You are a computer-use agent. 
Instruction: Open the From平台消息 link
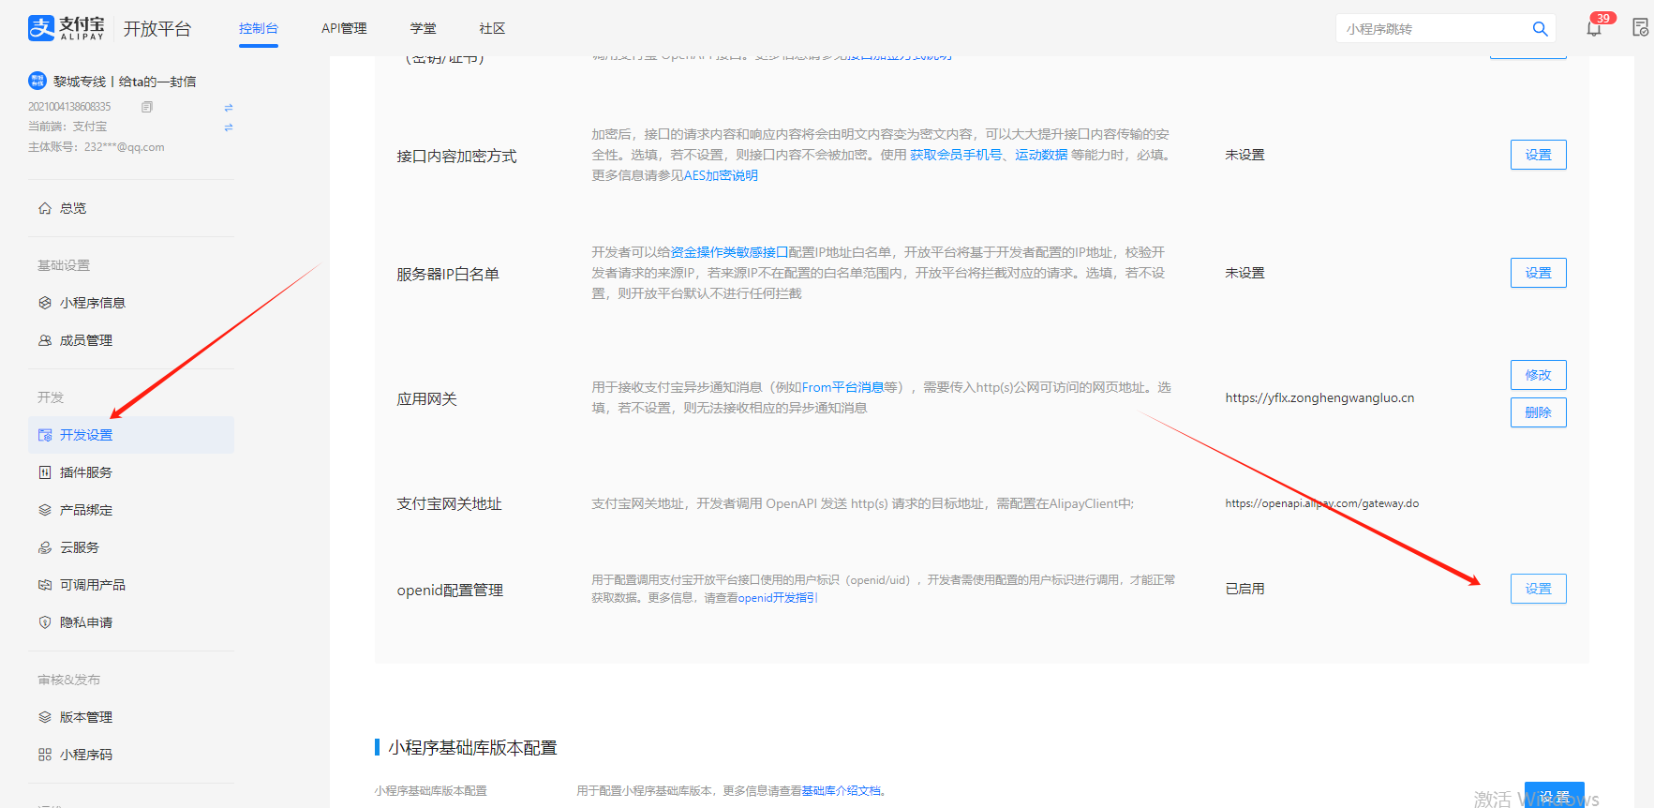click(x=842, y=387)
